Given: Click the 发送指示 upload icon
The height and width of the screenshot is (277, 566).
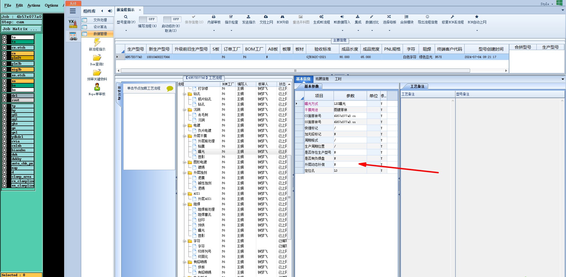Looking at the screenshot, I should [x=248, y=17].
